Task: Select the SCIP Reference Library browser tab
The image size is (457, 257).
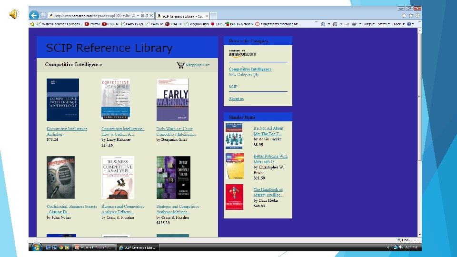Action: click(x=182, y=16)
